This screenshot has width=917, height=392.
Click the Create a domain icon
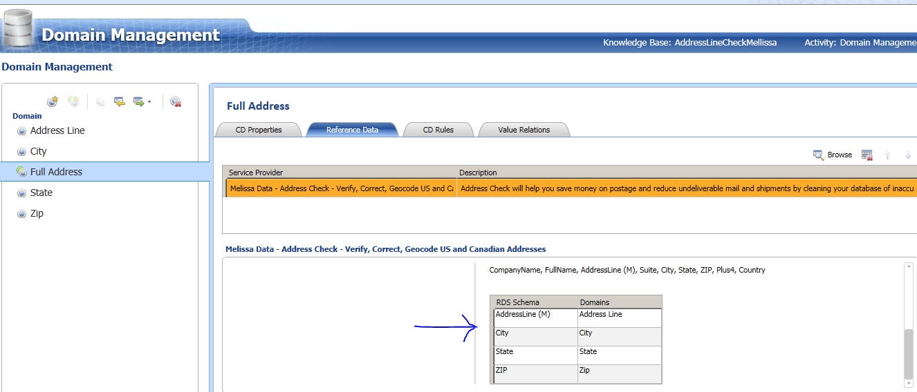[53, 101]
